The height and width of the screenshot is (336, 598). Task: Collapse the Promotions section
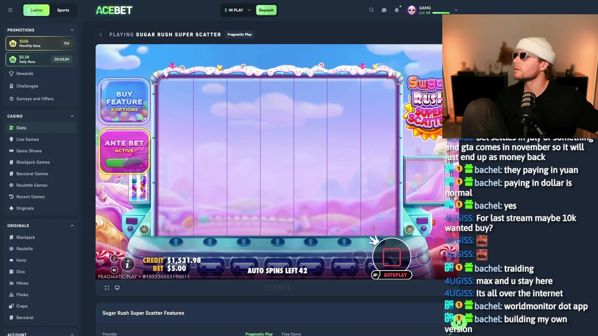(x=72, y=30)
